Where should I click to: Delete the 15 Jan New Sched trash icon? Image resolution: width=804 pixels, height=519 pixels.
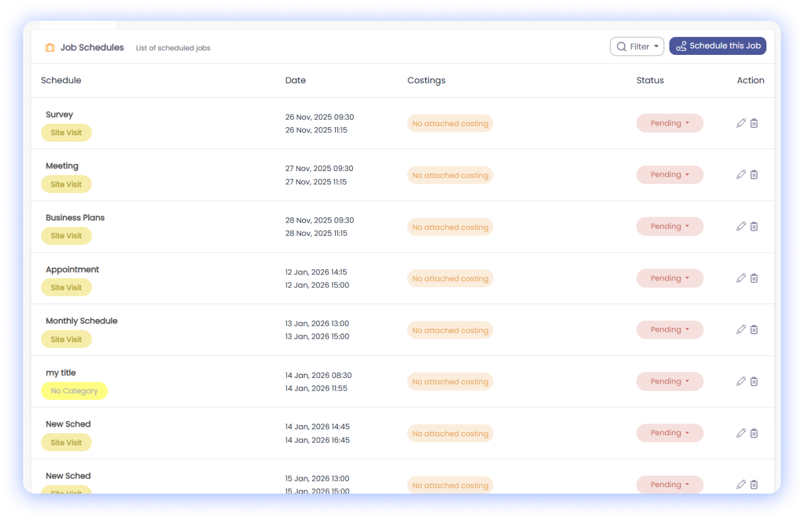click(x=754, y=484)
